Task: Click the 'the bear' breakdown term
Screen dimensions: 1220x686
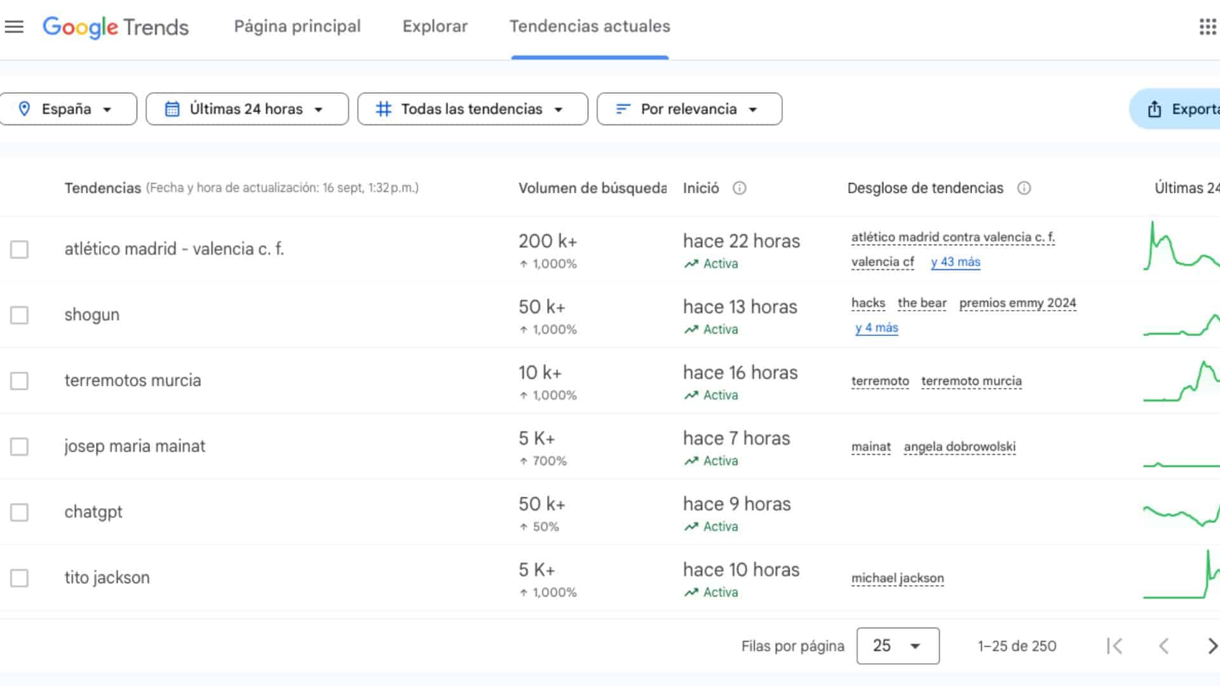Action: point(922,303)
